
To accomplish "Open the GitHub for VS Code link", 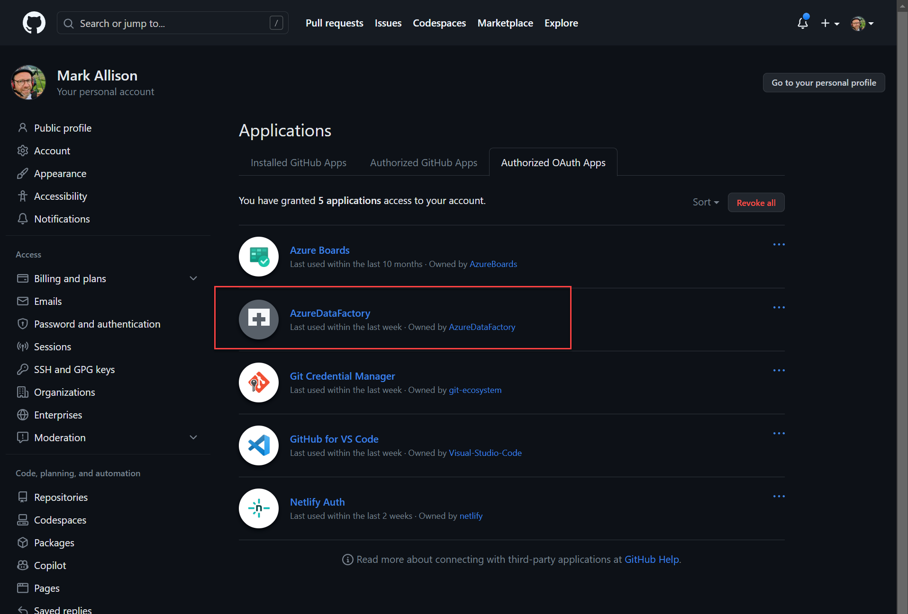I will [x=334, y=439].
